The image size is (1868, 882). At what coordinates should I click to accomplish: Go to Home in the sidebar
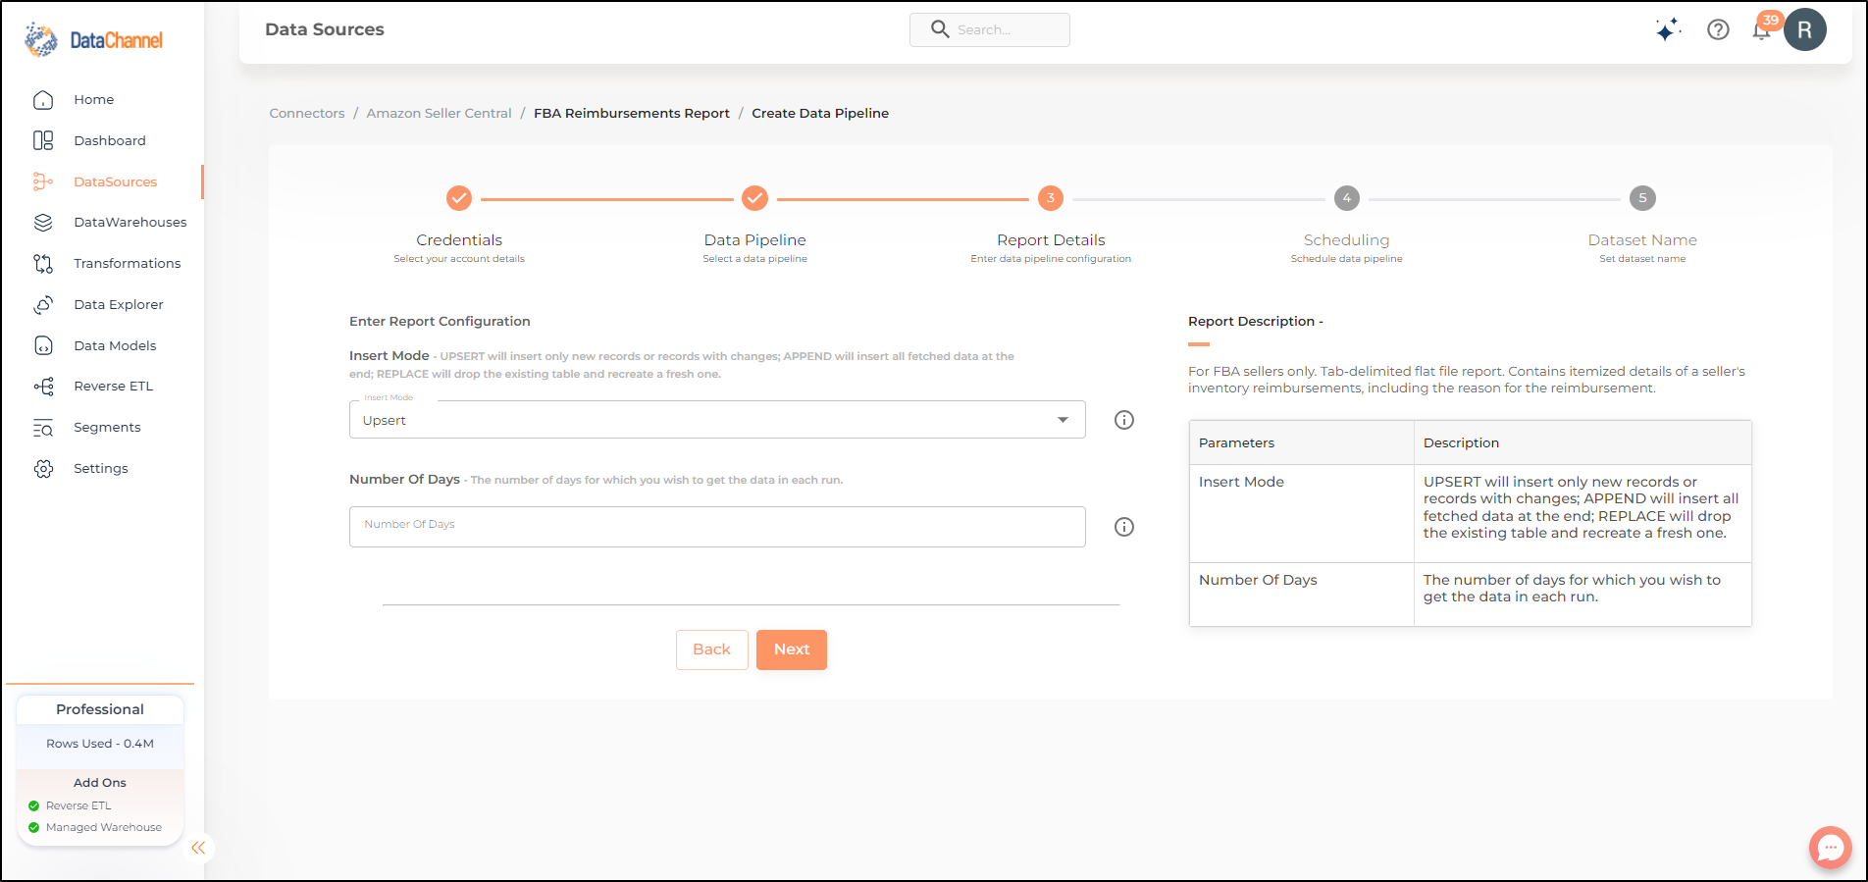point(94,100)
